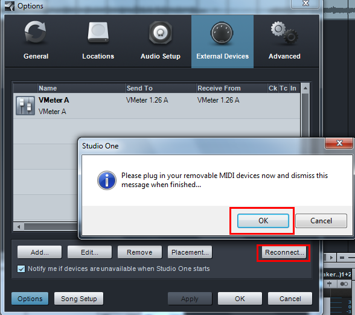Image resolution: width=355 pixels, height=315 pixels.
Task: Click the In column header
Action: pyautogui.click(x=293, y=88)
